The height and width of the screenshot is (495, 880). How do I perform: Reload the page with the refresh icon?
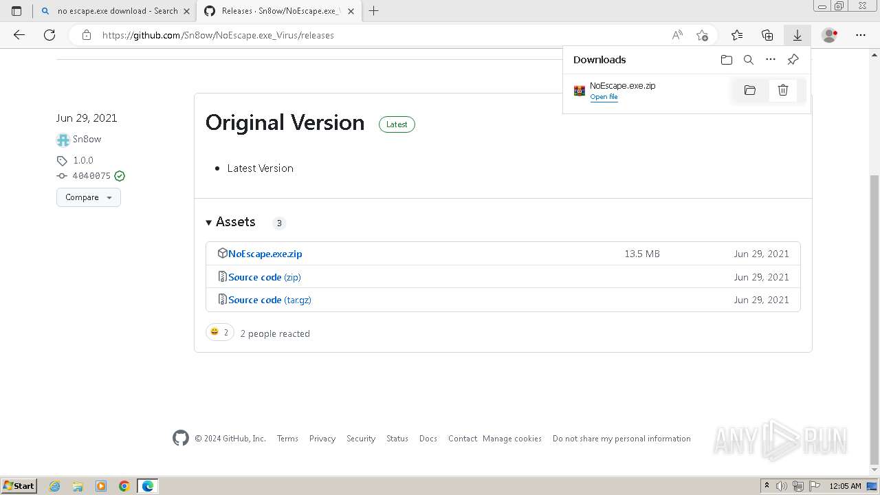(49, 35)
